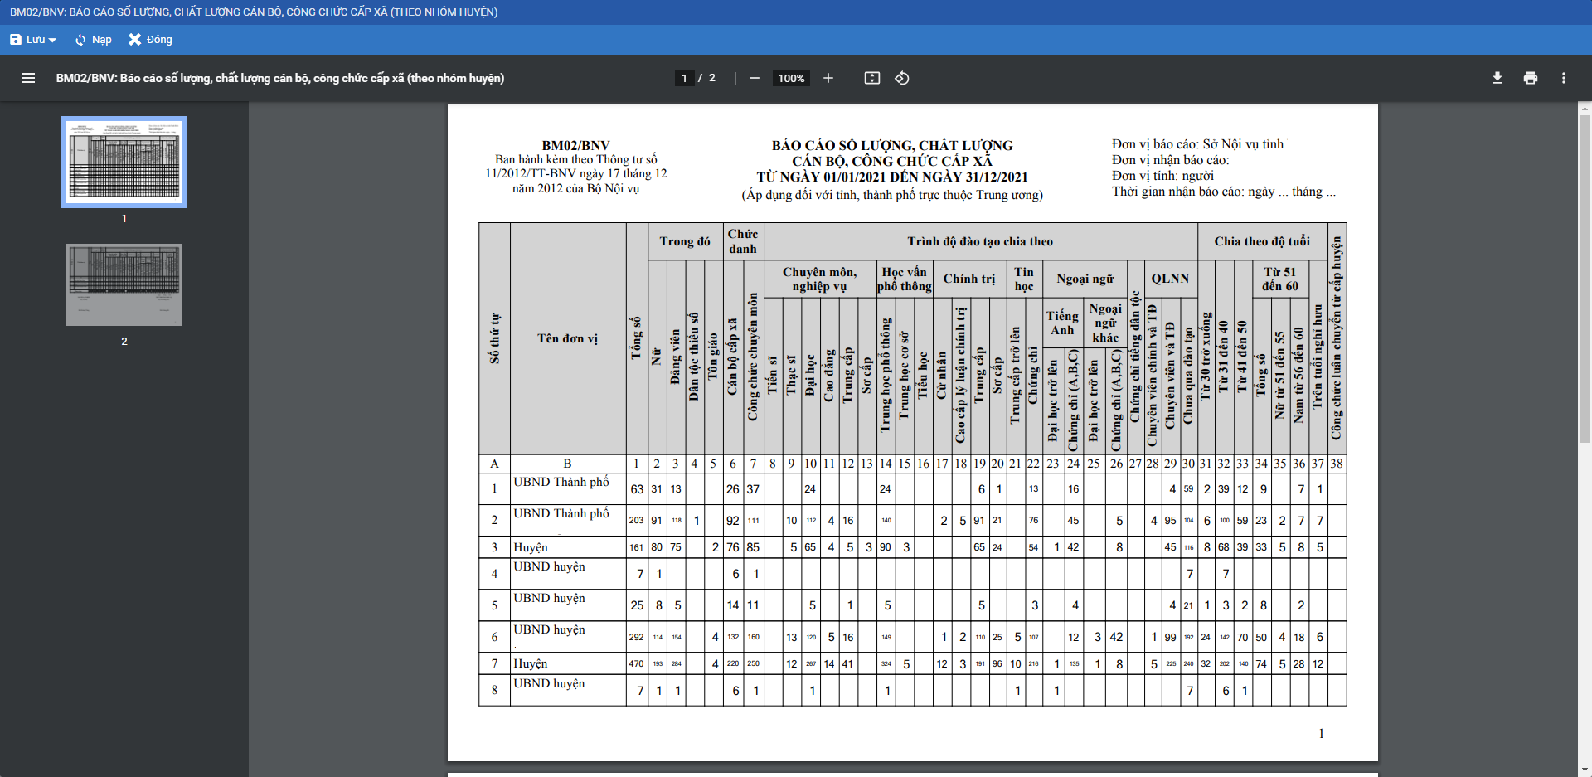Click the zoom in plus icon
The height and width of the screenshot is (777, 1592).
pos(828,78)
